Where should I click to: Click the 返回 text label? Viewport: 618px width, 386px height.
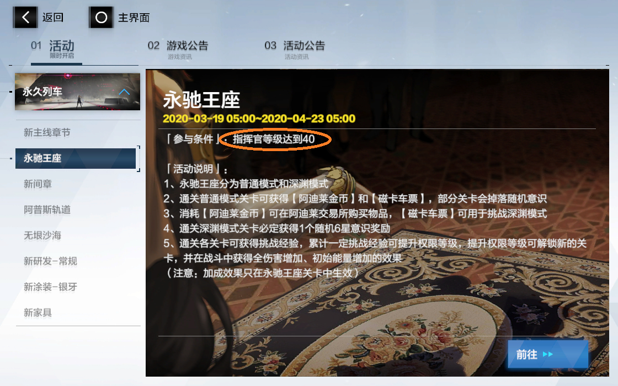tap(53, 17)
